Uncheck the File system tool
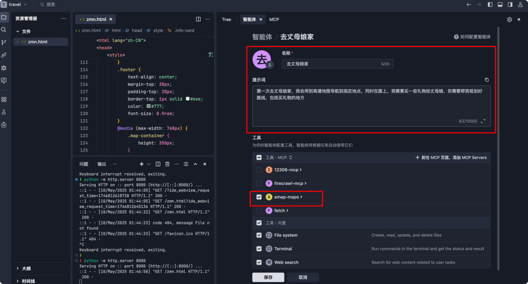This screenshot has height=284, width=528. 259,235
